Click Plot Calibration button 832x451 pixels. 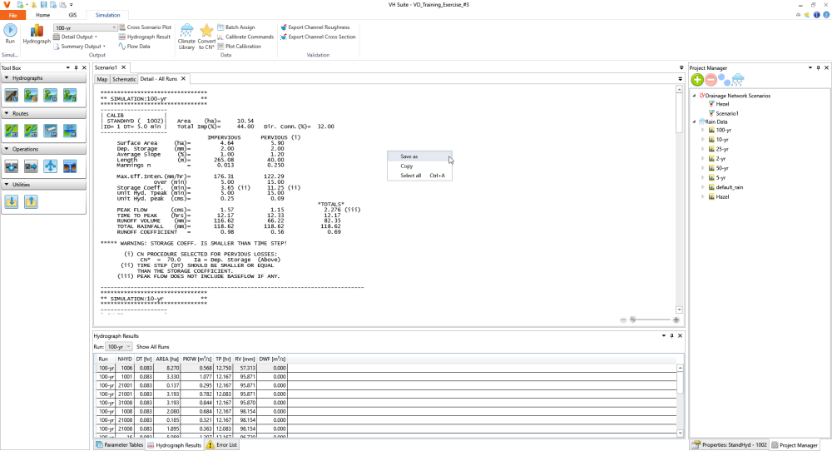[x=239, y=46]
